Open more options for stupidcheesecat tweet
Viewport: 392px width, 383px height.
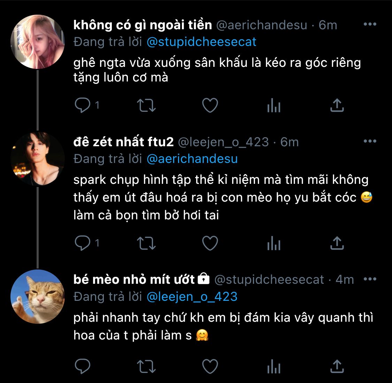(x=370, y=279)
